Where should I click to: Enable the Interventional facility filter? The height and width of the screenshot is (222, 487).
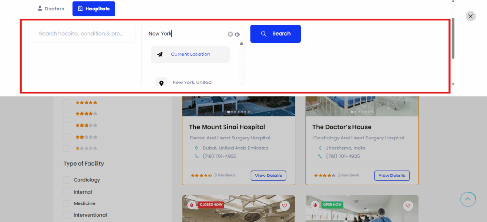[67, 215]
